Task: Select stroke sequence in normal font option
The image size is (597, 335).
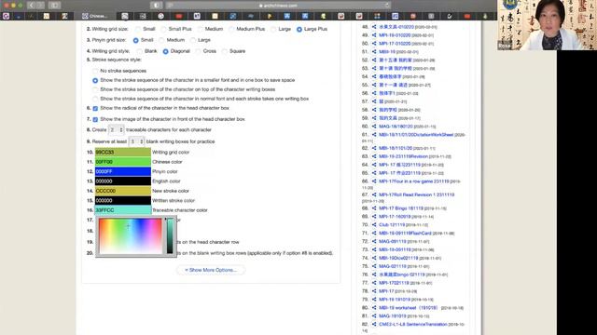Action: click(95, 99)
